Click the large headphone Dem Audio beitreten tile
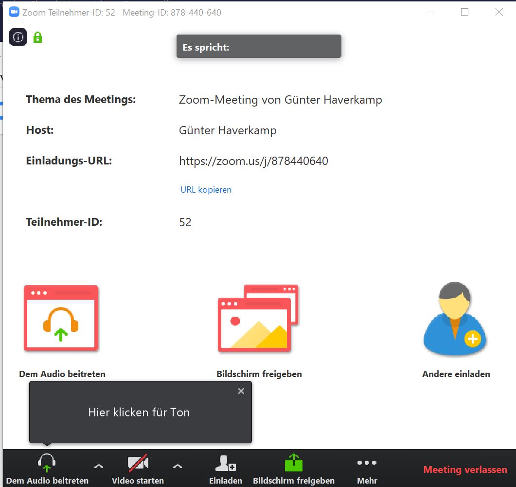Viewport: 516px width, 487px height. pyautogui.click(x=61, y=318)
